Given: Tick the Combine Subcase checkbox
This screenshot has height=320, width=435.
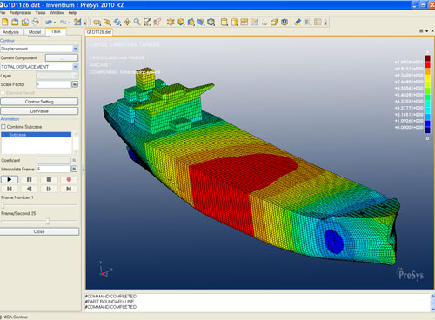Looking at the screenshot, I should (3, 127).
